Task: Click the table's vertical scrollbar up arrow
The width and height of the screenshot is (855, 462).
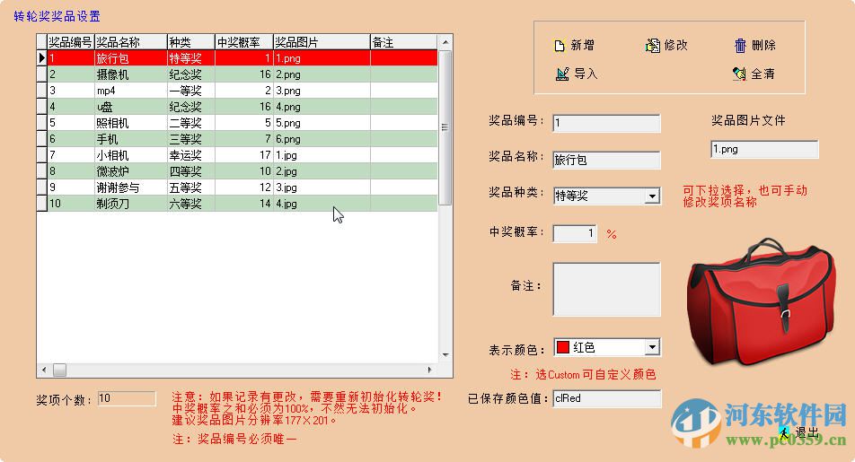Action: 445,42
